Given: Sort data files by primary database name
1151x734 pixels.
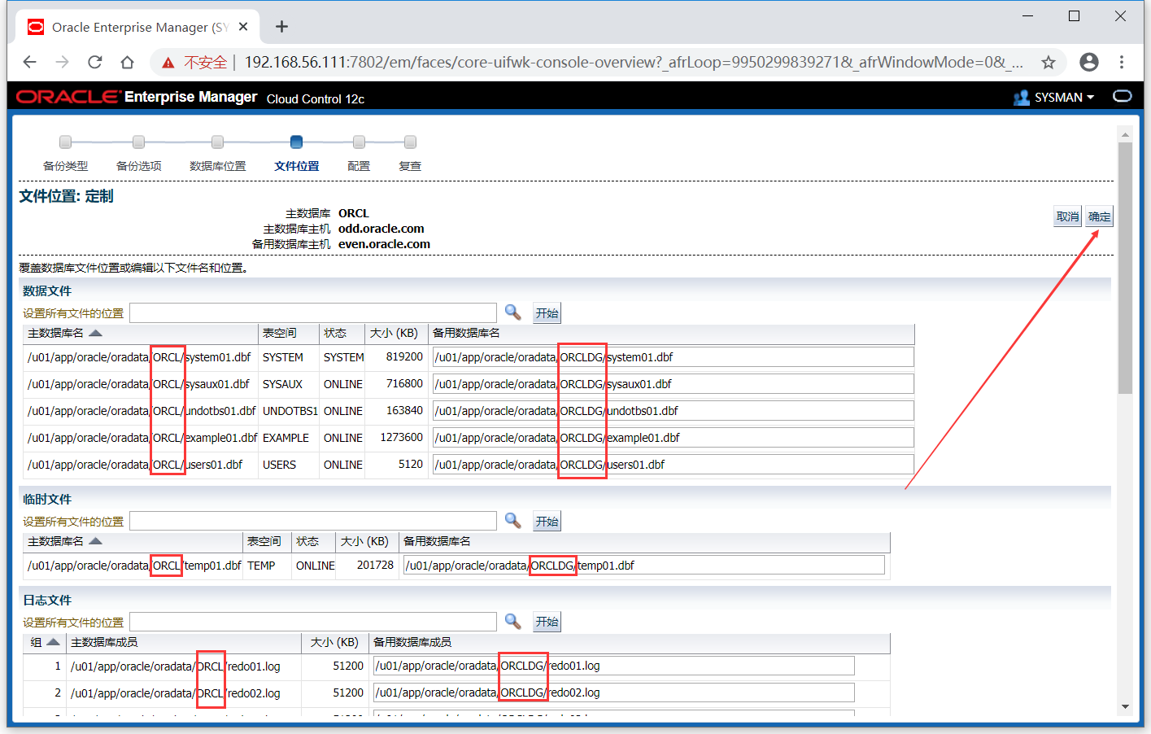Looking at the screenshot, I should click(95, 333).
